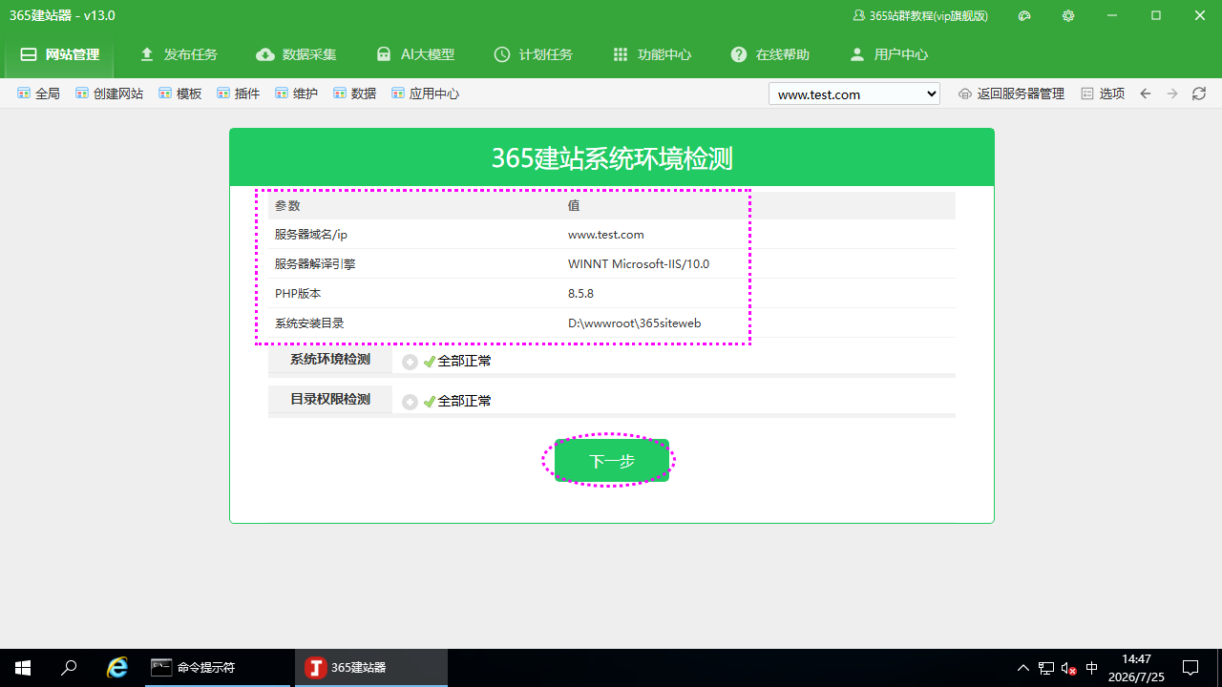Click 全部正常 next to 系统环境检测
This screenshot has height=687, width=1222.
tap(464, 362)
